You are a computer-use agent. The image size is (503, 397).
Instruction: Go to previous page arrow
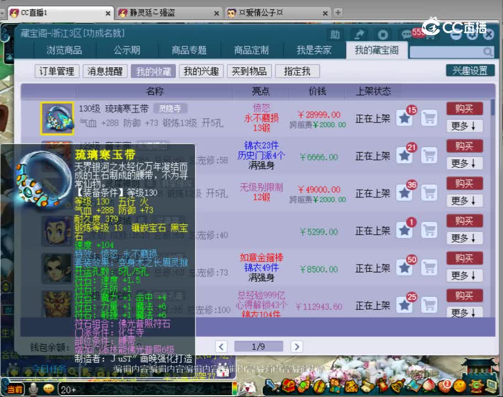coord(221,346)
